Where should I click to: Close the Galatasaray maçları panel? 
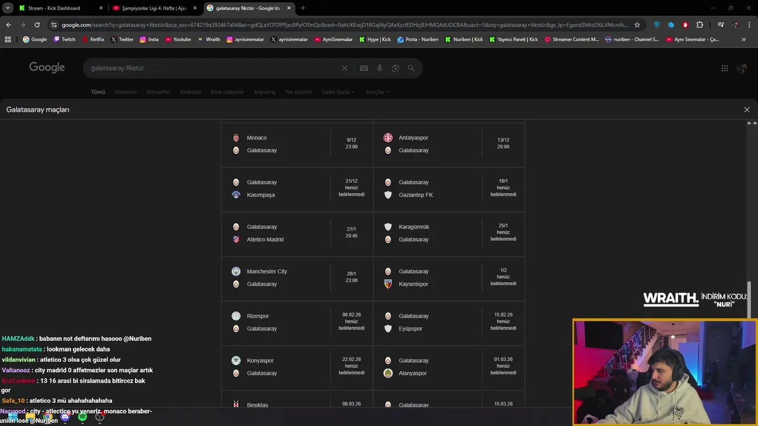point(747,109)
